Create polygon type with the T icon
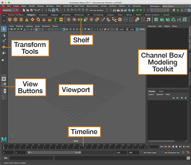This screenshot has width=191, height=165. pos(55,19)
